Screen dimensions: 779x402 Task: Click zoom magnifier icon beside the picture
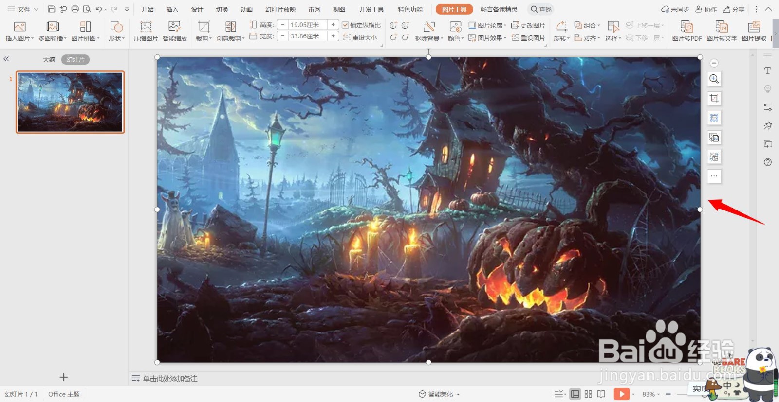pyautogui.click(x=714, y=79)
